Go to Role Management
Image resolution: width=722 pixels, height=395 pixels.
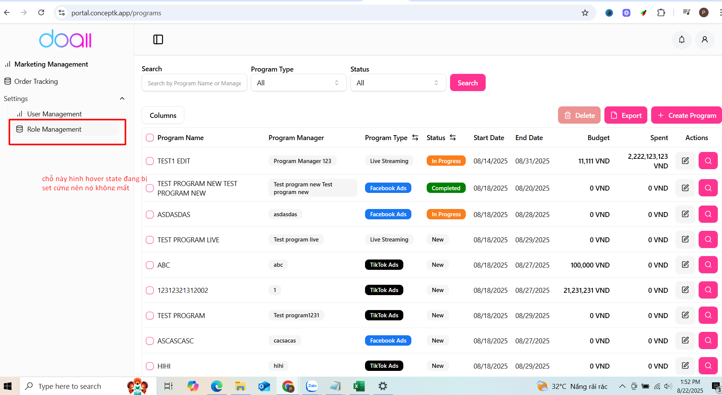[x=54, y=129]
